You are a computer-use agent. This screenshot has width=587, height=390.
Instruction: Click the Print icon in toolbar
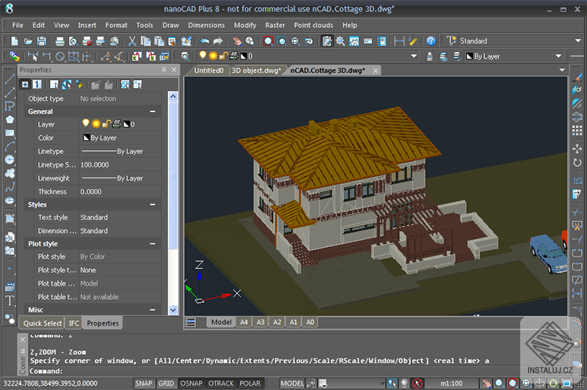click(60, 41)
